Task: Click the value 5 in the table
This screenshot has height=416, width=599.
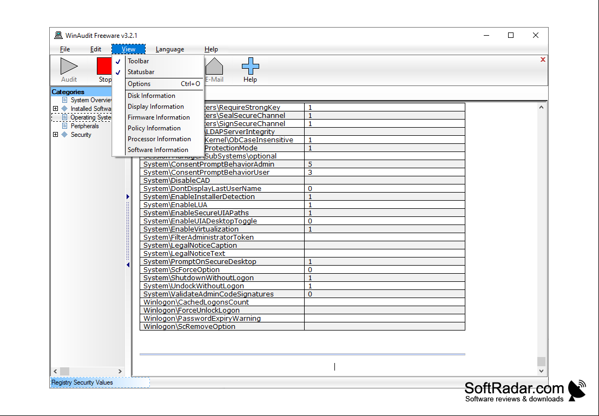Action: (310, 164)
